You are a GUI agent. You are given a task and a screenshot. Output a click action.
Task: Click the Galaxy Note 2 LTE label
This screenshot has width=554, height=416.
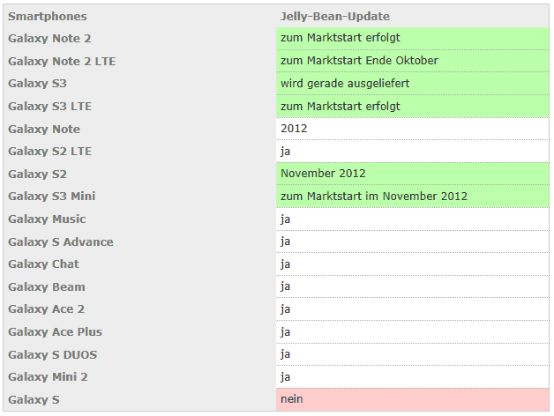point(62,61)
